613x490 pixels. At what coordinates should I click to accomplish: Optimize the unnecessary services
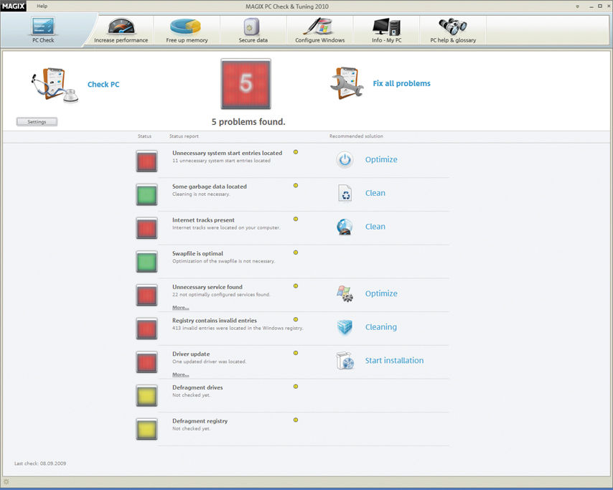point(381,293)
